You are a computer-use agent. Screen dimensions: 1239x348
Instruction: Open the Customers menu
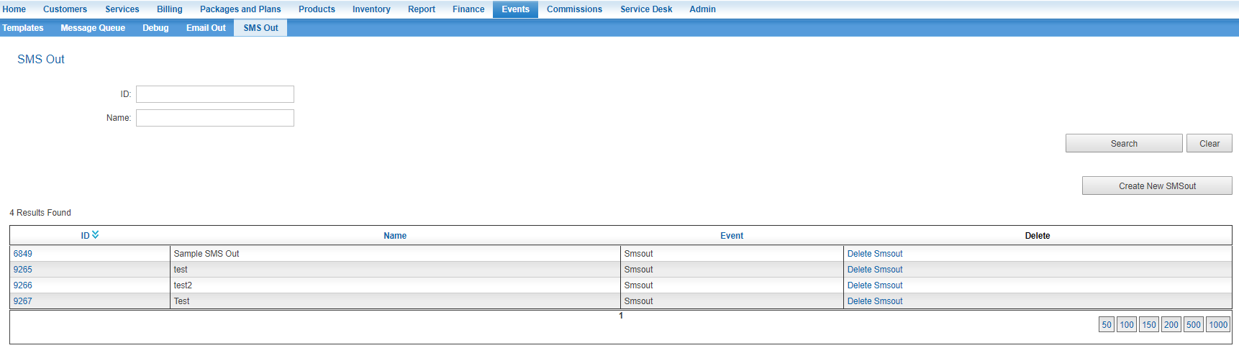[x=65, y=9]
